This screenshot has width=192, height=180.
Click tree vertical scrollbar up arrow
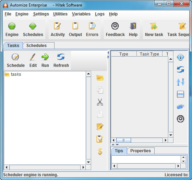tap(88, 74)
